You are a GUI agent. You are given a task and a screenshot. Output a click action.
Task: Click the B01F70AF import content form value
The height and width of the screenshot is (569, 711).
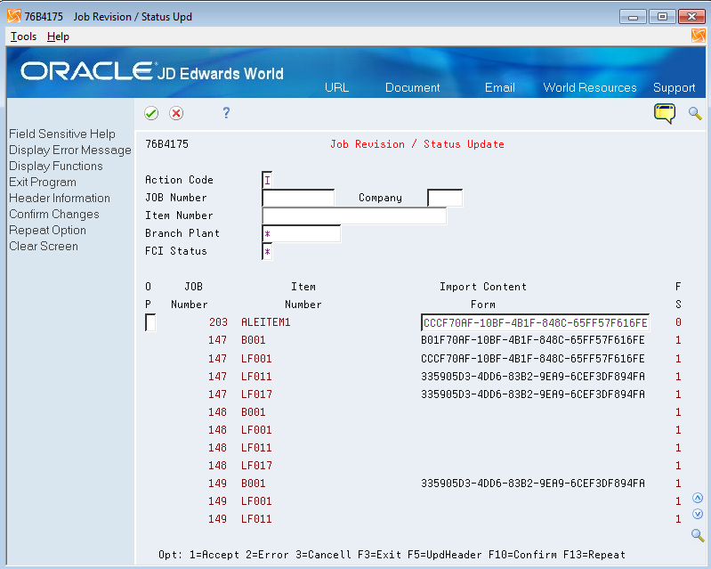coord(533,340)
